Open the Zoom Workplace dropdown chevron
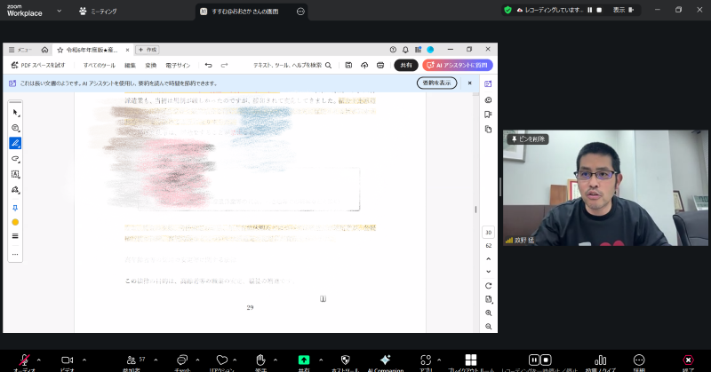This screenshot has height=372, width=711. click(59, 12)
